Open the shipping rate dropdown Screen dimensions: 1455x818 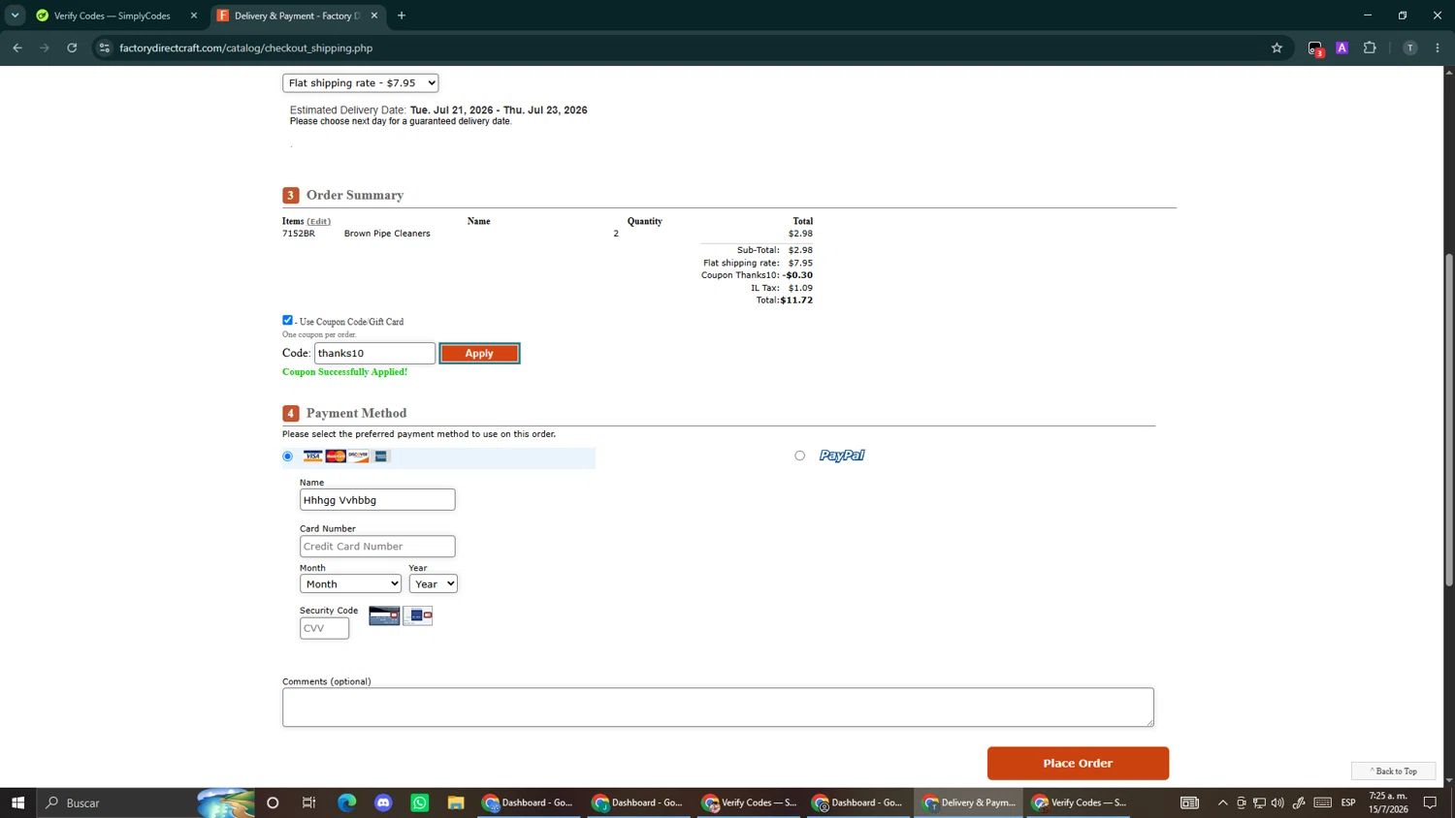coord(360,83)
